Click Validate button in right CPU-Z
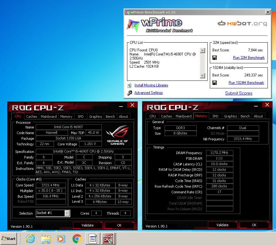 (x=222, y=225)
